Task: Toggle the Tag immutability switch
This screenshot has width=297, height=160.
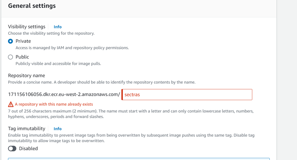Action: 12,149
